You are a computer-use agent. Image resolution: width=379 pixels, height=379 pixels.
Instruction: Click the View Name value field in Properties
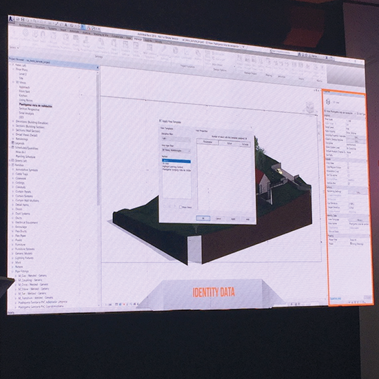coord(359,224)
